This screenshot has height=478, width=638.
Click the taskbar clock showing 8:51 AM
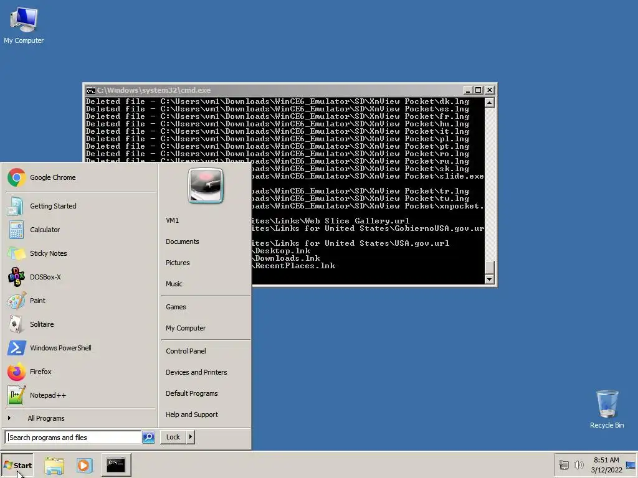click(606, 465)
